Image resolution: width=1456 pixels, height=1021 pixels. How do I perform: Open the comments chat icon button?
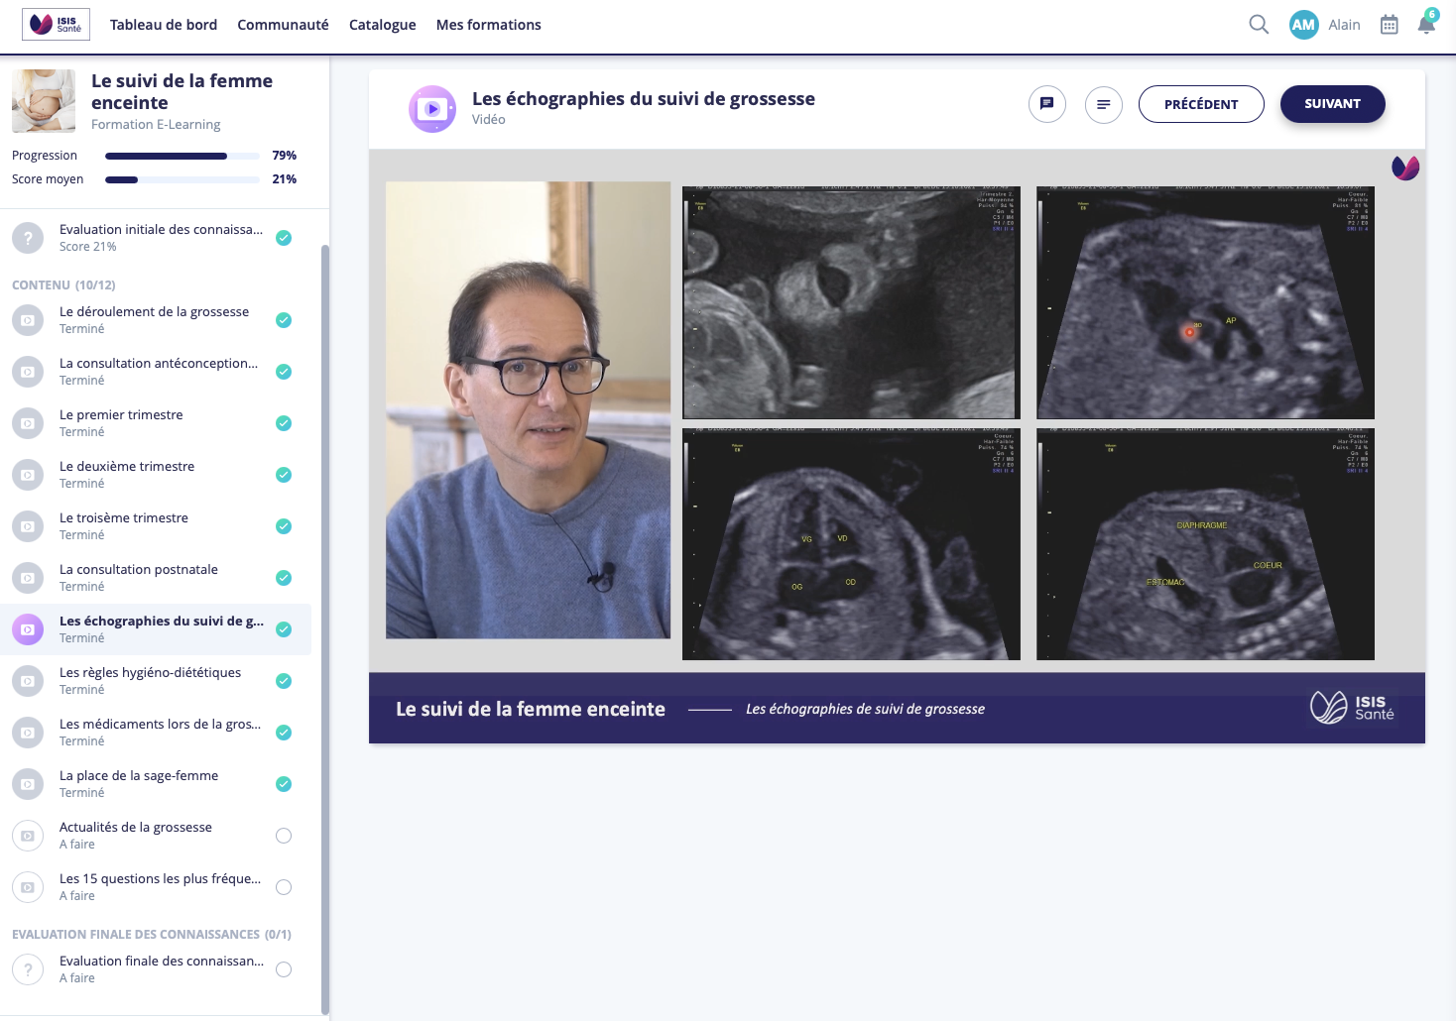pos(1046,104)
